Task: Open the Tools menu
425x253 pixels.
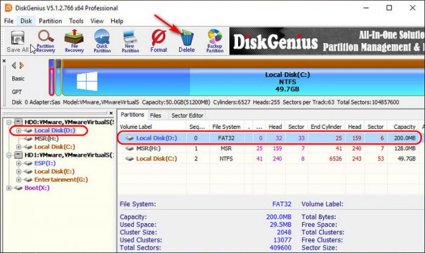Action: (76, 21)
